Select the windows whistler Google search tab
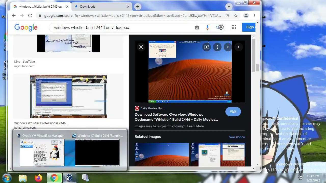326x183 pixels. click(x=41, y=7)
